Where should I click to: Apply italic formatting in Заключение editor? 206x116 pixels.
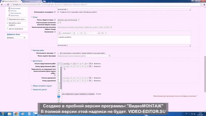click(78, 33)
